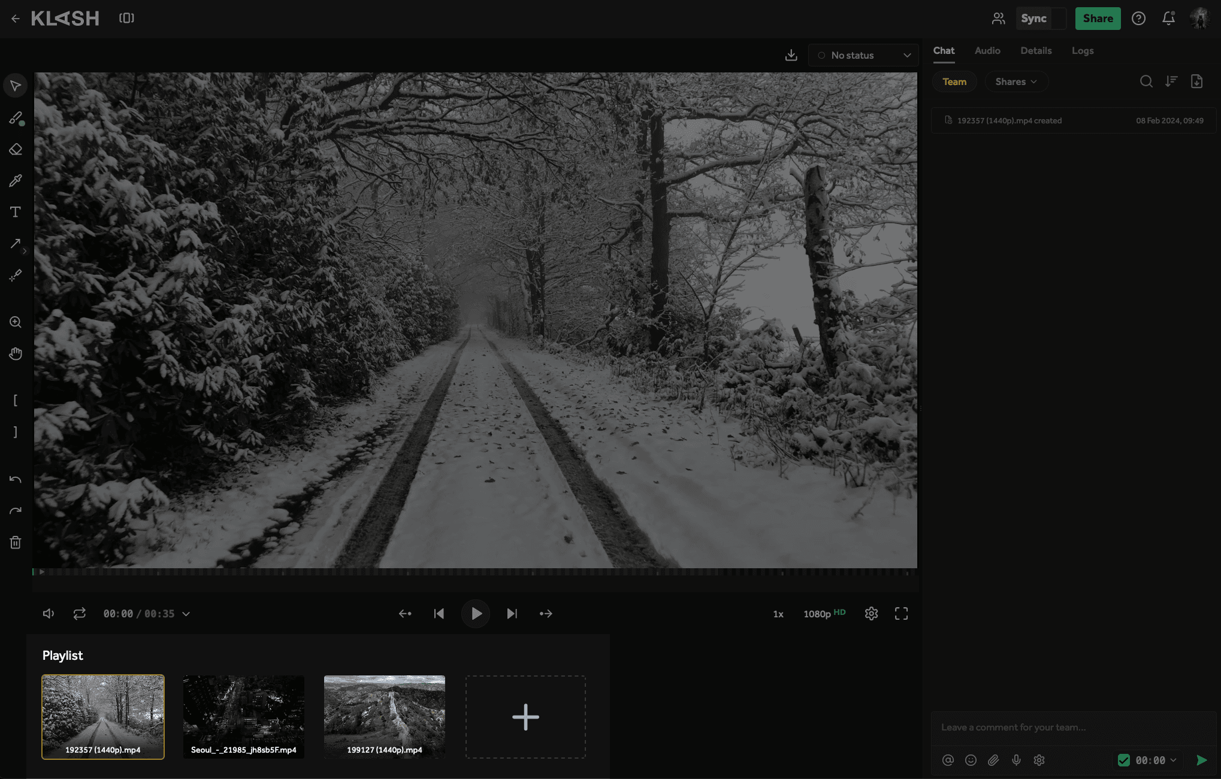Switch to the Audio tab
Screen dimensions: 1221x779
[x=987, y=51]
